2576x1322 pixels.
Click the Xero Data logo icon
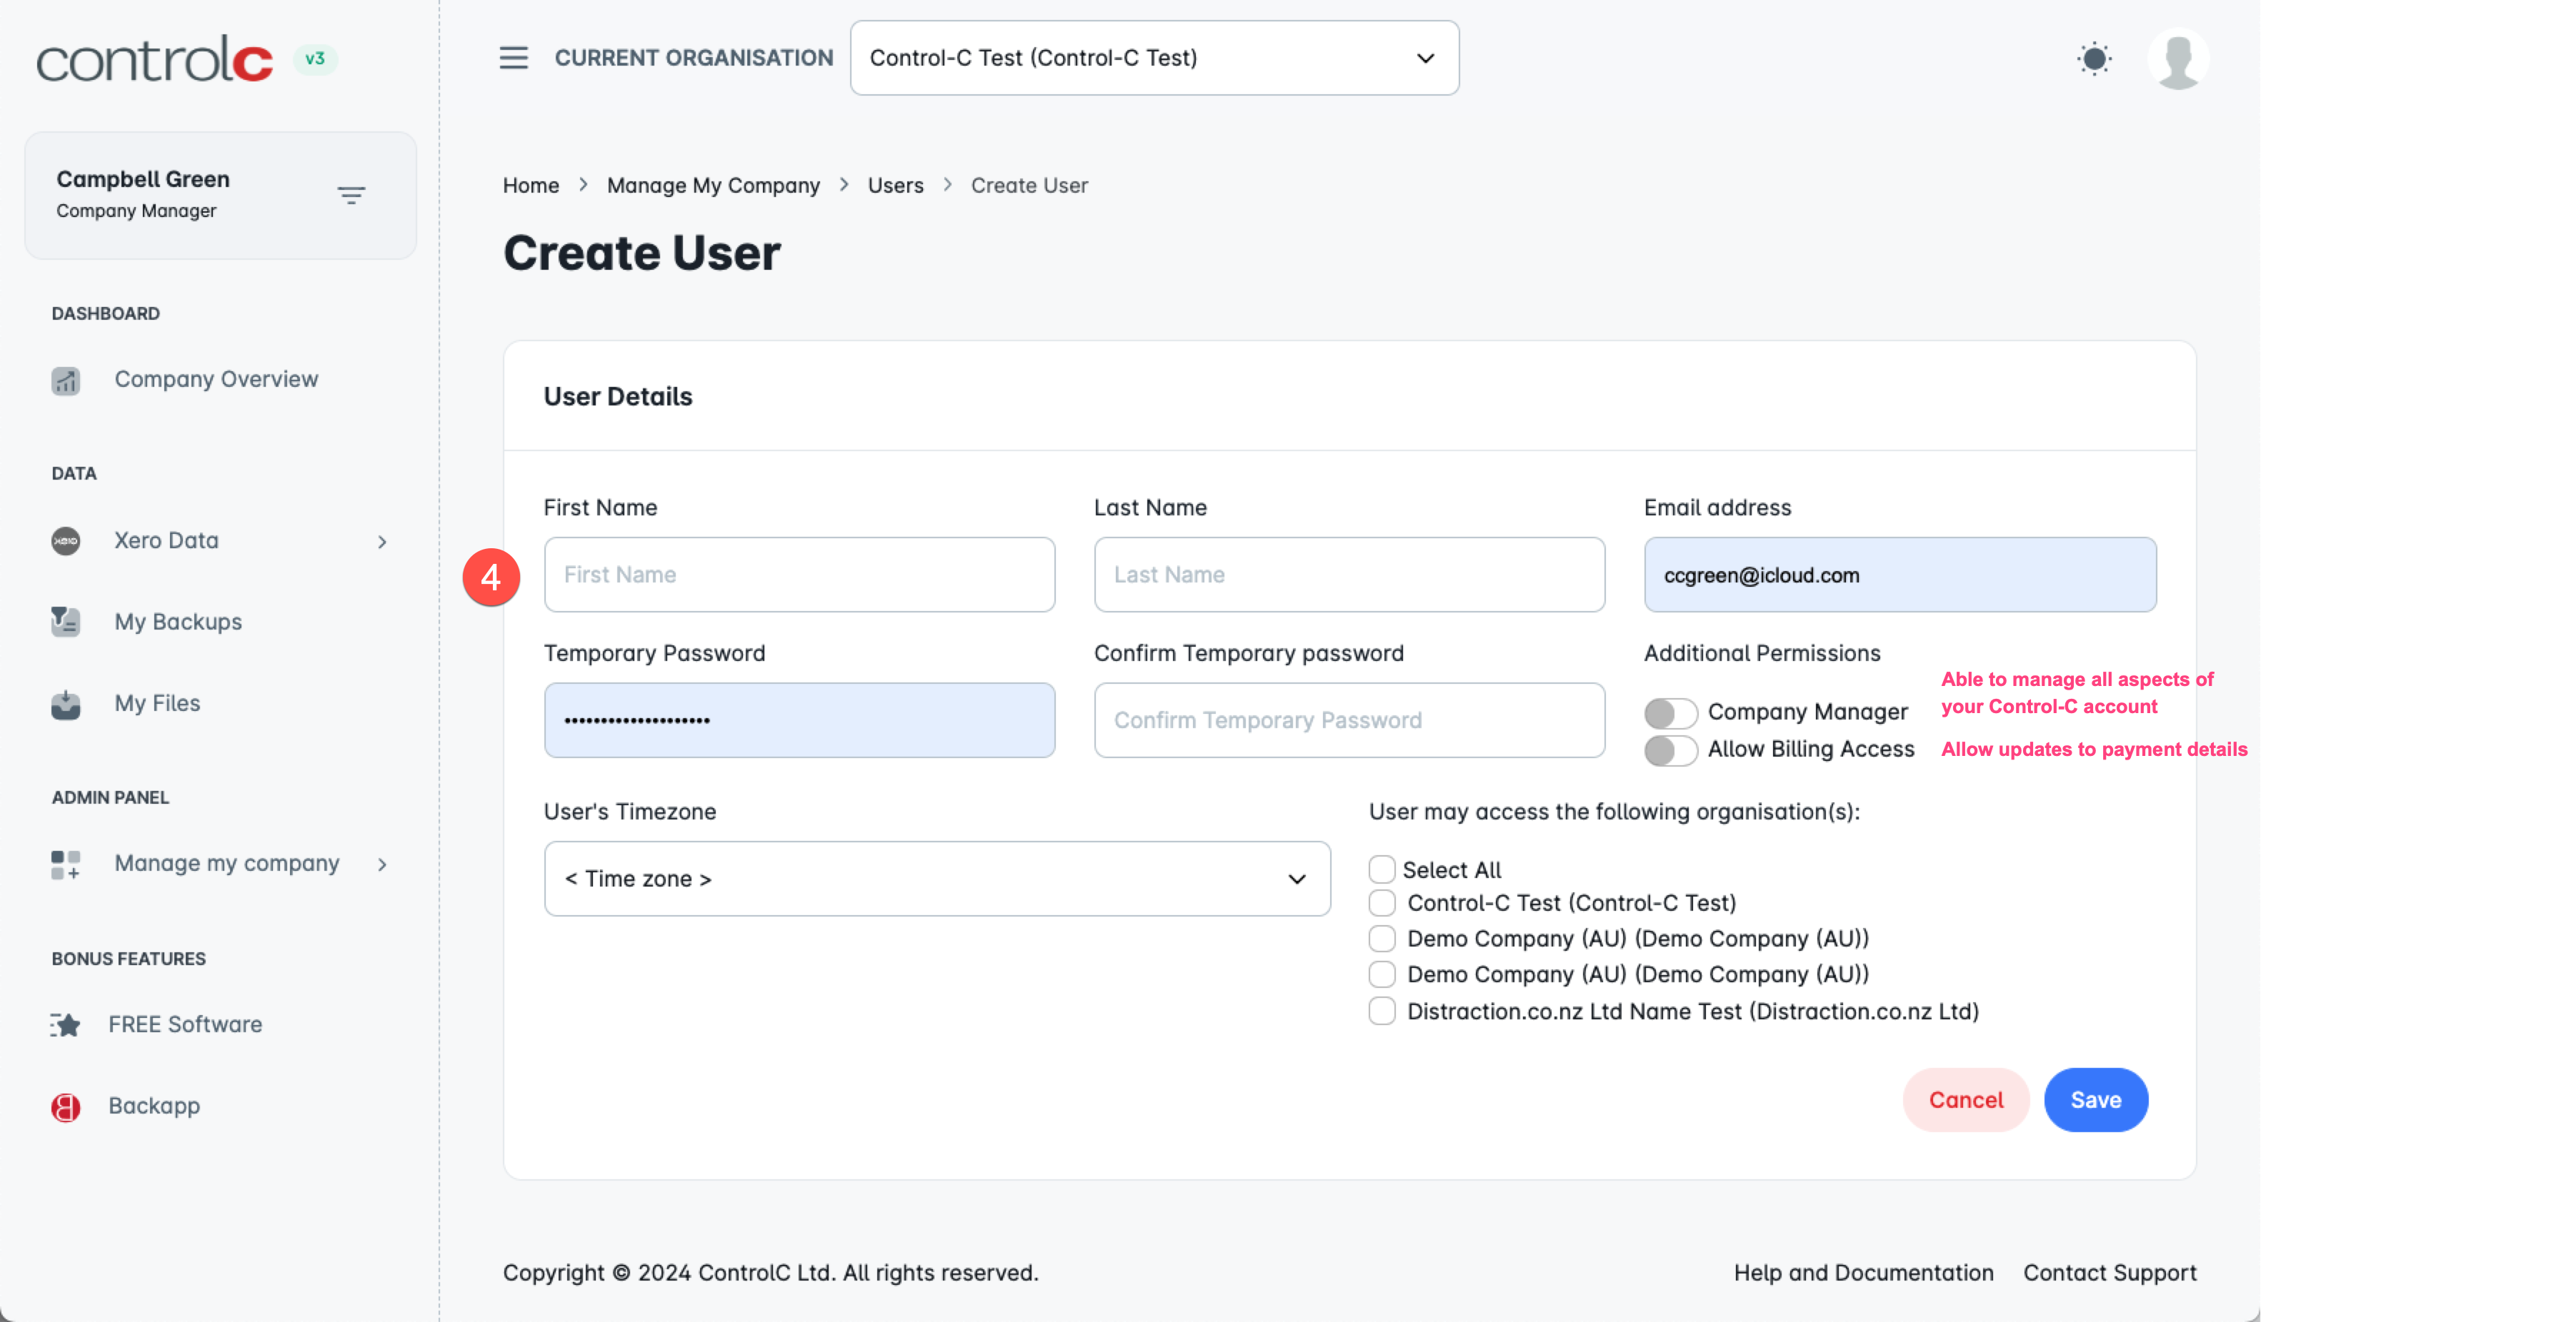click(x=66, y=540)
